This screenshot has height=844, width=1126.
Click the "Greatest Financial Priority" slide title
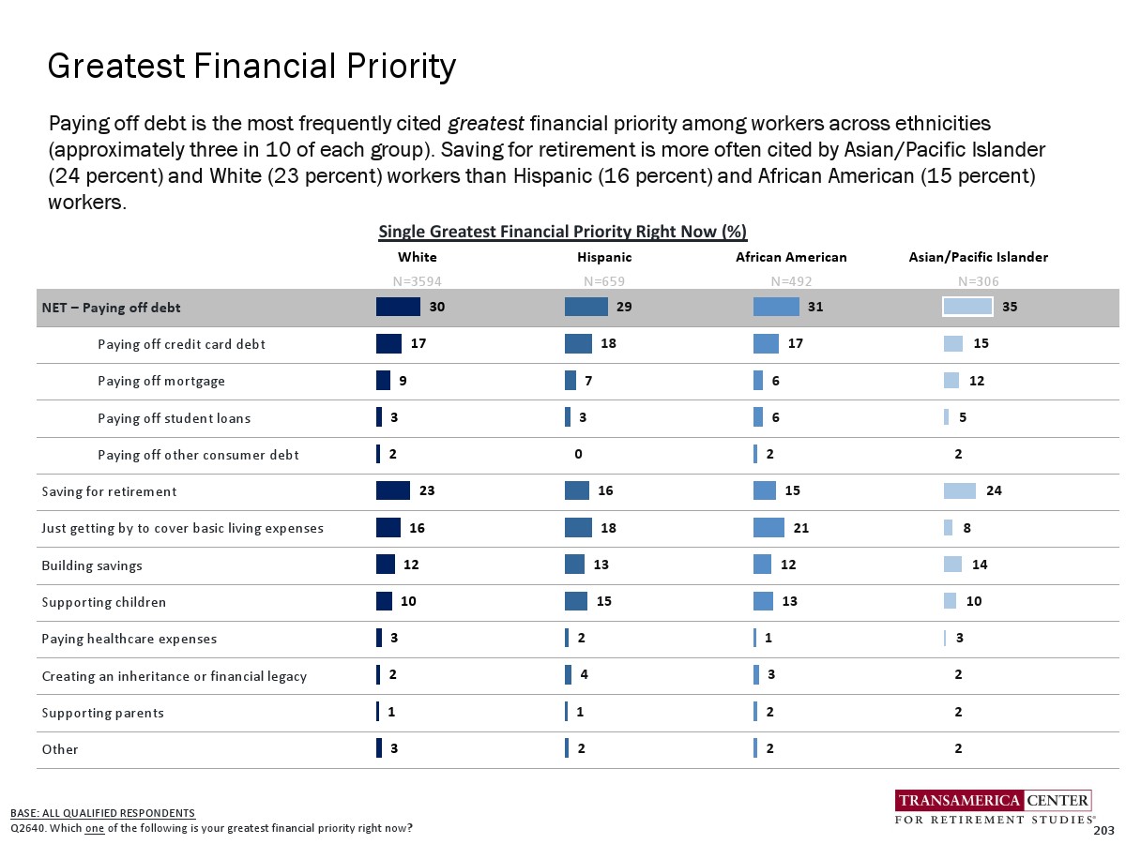point(251,67)
